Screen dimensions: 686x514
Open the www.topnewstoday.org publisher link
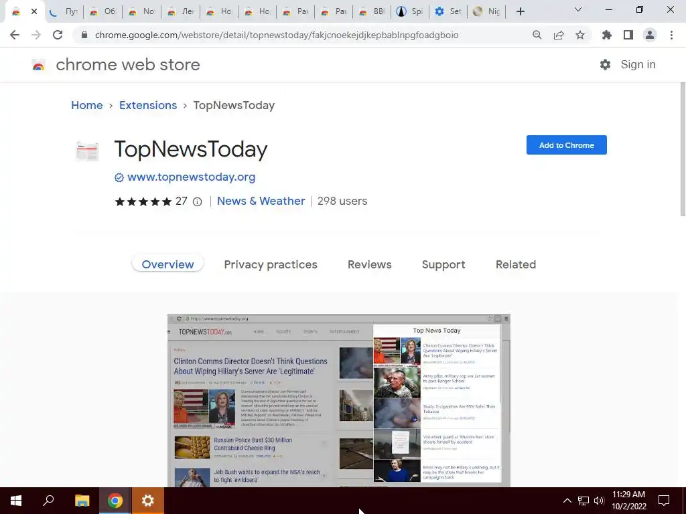(x=191, y=177)
